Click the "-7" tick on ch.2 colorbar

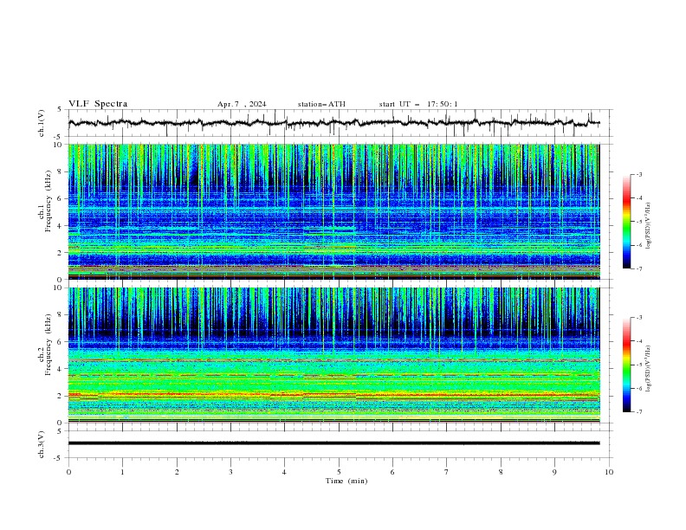click(639, 412)
